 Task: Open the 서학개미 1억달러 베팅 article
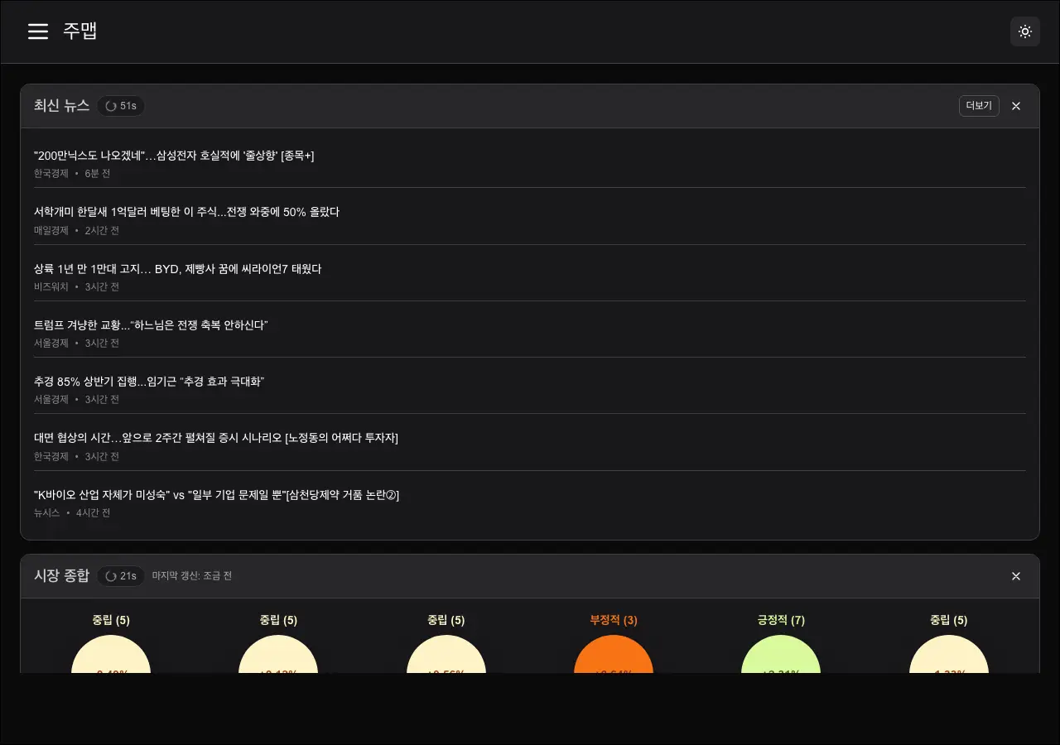point(186,212)
